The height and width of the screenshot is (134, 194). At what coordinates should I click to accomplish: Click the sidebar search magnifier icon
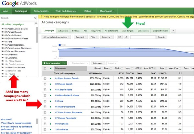(36, 18)
